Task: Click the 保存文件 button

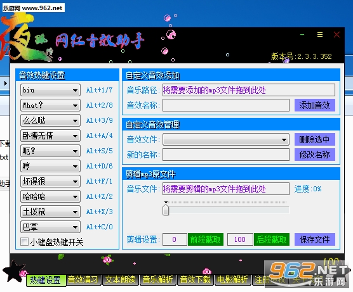Action: 315,239
